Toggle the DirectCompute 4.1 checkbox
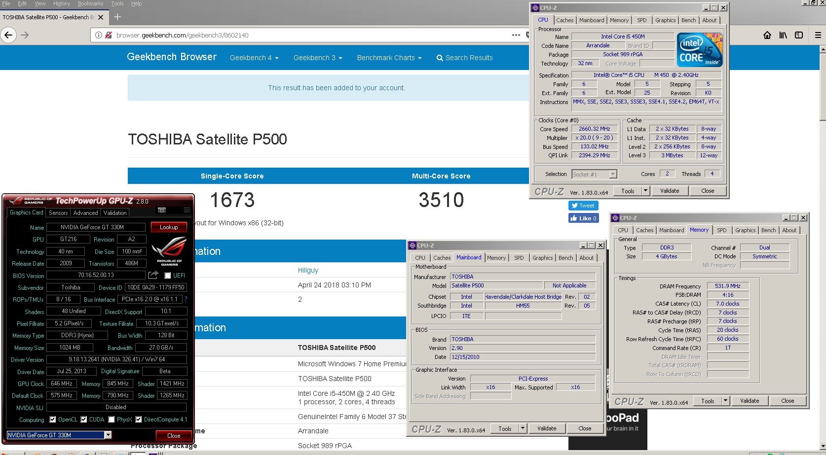 (x=139, y=420)
